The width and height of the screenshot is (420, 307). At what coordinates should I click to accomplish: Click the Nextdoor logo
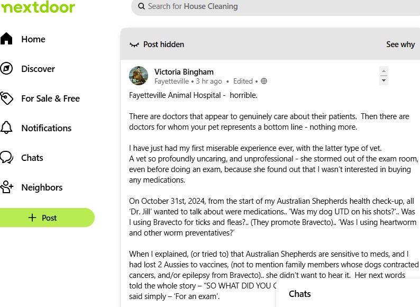[x=38, y=7]
